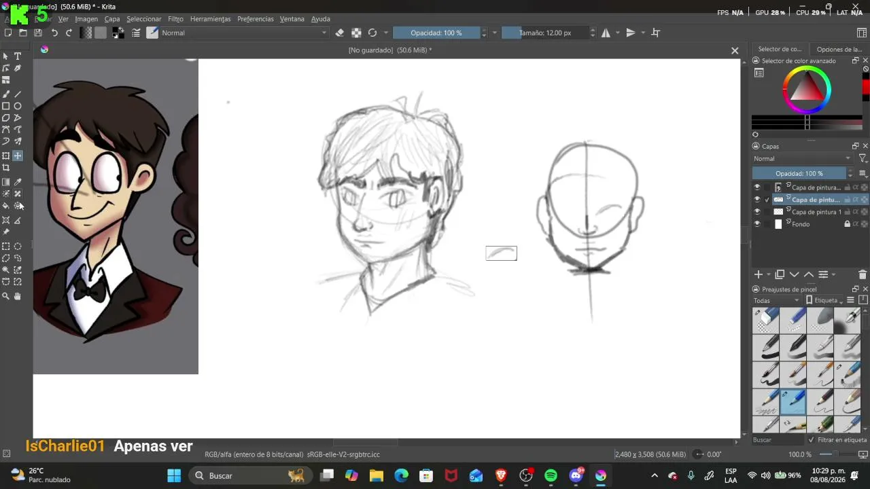Open the toolbar blending mode dropdown
The width and height of the screenshot is (870, 489).
point(244,33)
